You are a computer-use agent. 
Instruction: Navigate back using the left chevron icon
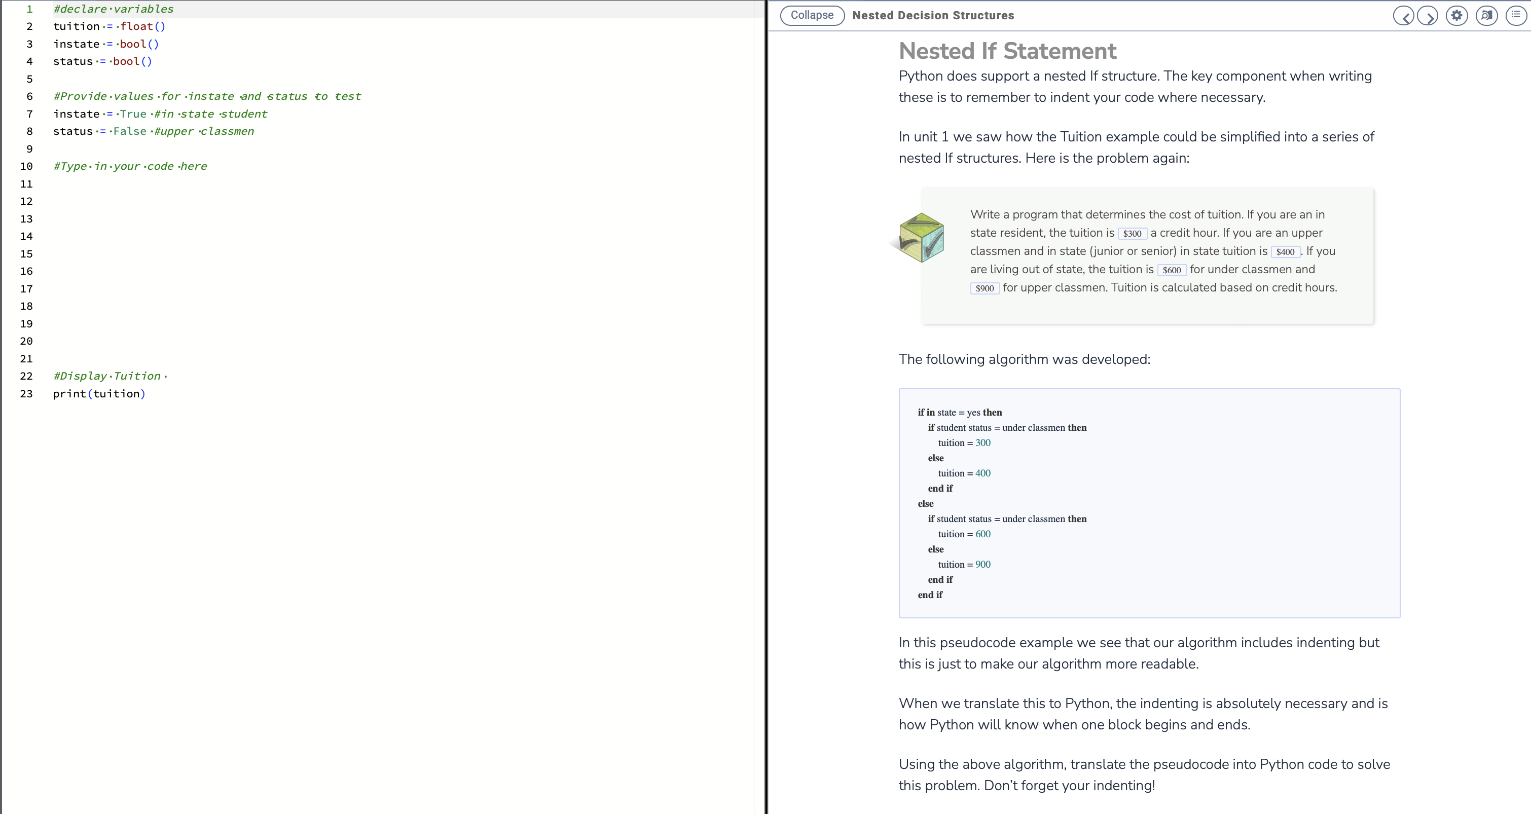tap(1404, 15)
